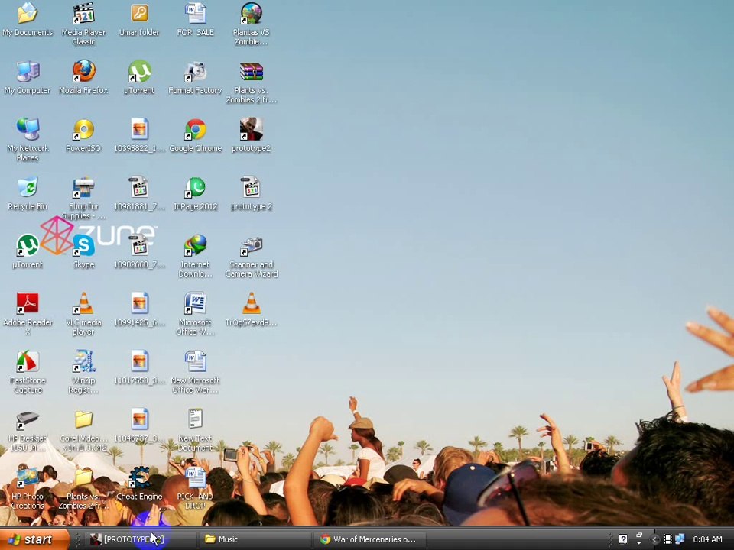
Task: Switch to the [PROTOTYPE 2] taskbar window
Action: tap(139, 539)
